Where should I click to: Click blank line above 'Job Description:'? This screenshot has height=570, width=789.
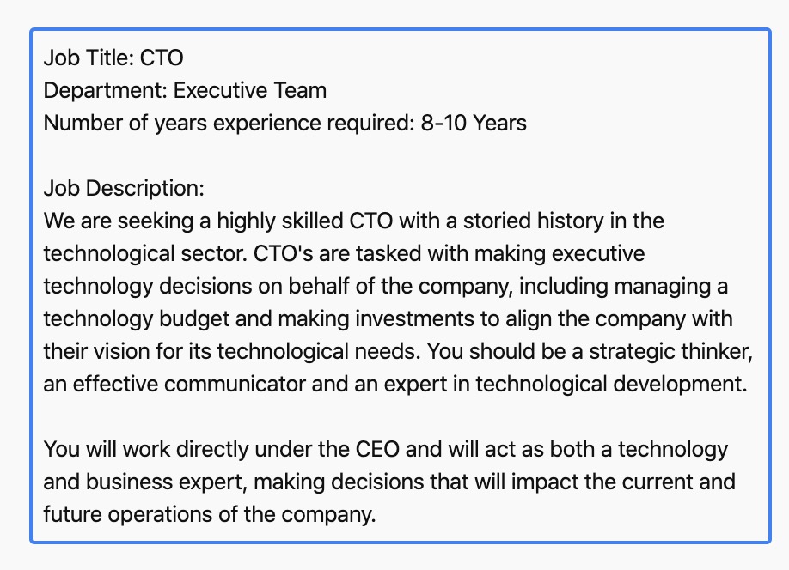point(400,156)
